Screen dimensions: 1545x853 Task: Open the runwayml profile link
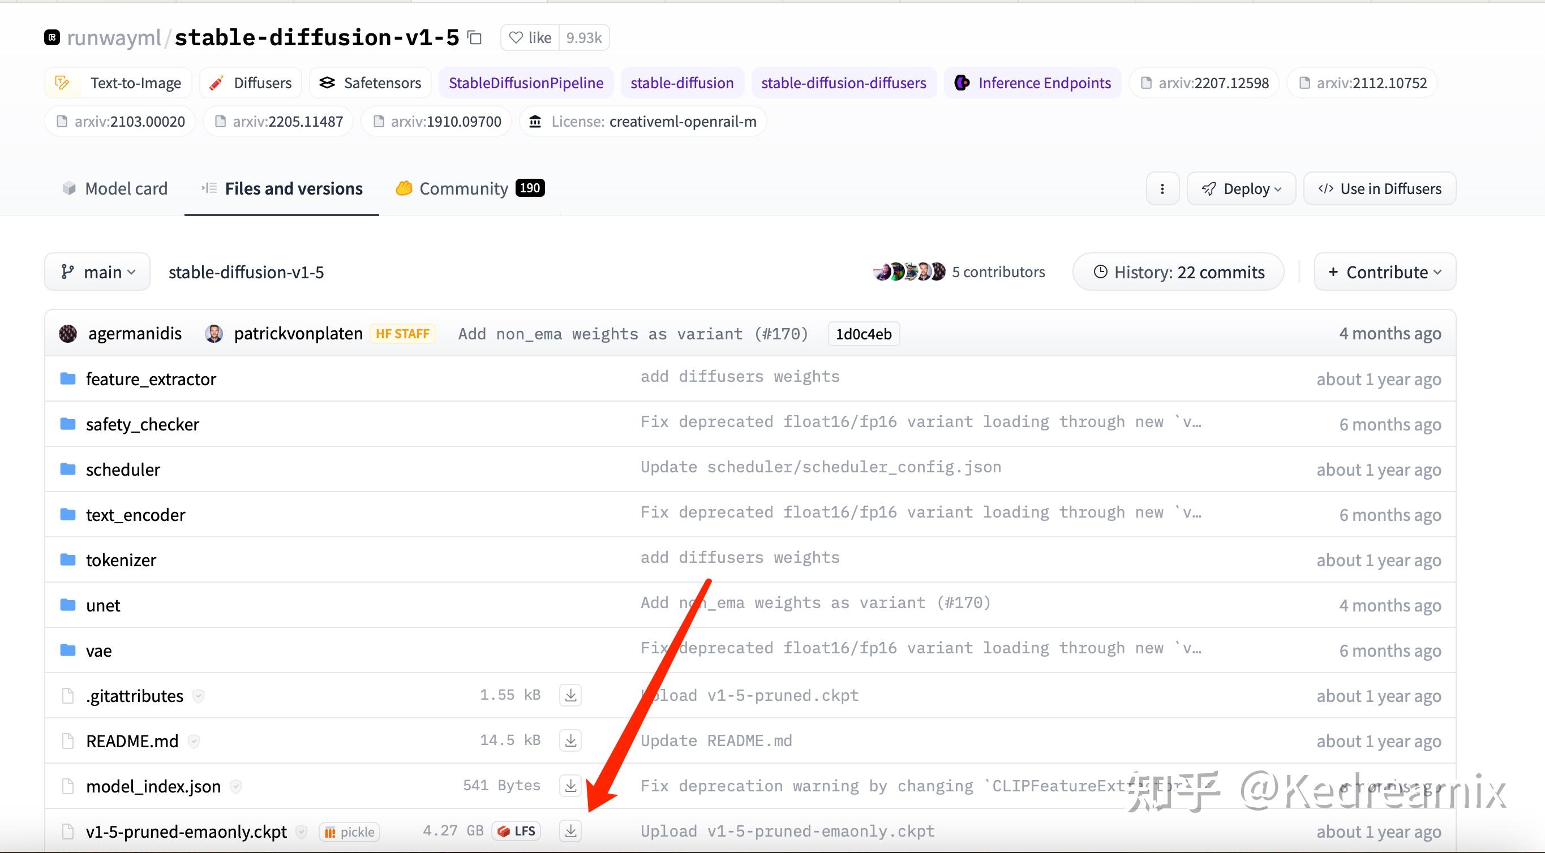[x=114, y=37]
